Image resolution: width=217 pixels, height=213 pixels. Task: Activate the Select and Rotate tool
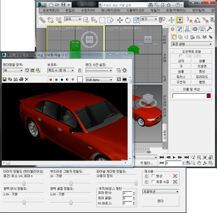point(128,20)
